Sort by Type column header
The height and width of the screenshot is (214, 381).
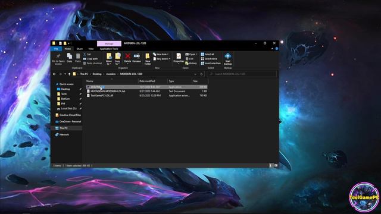click(x=179, y=81)
